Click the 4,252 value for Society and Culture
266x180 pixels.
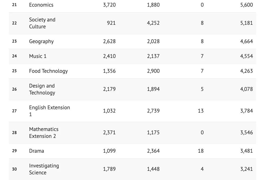153,23
